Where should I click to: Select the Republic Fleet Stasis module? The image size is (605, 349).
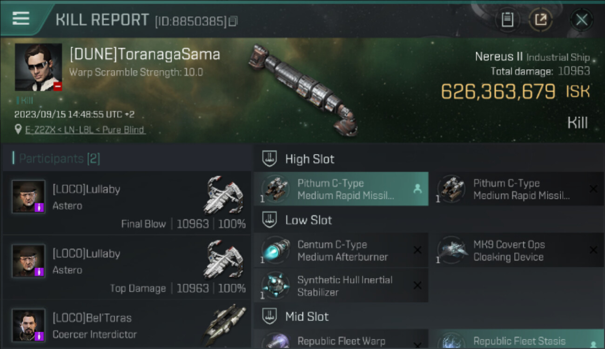pos(517,341)
